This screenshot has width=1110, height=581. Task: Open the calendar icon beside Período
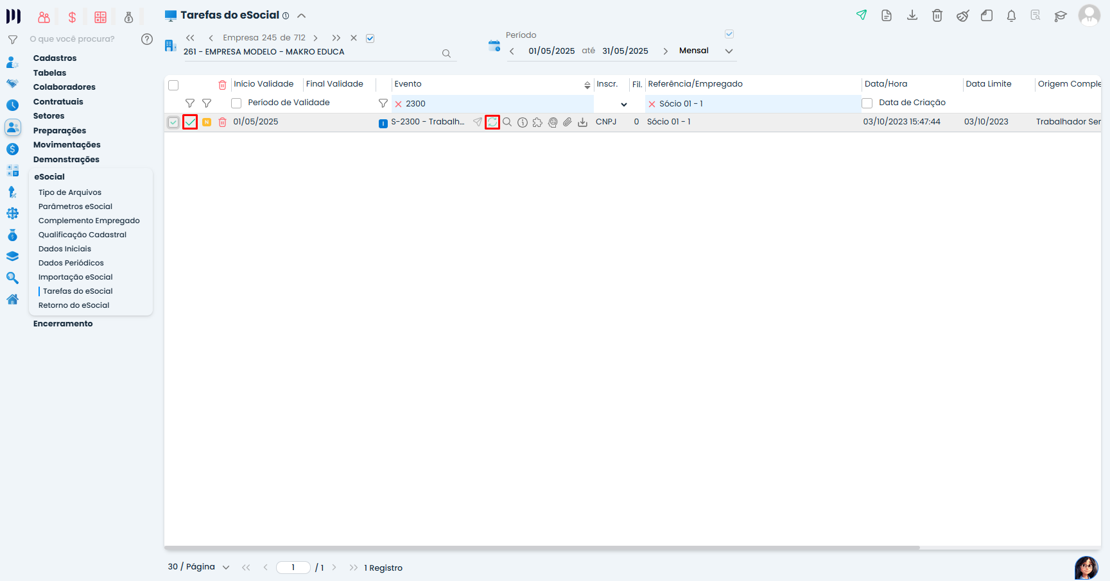(x=494, y=46)
